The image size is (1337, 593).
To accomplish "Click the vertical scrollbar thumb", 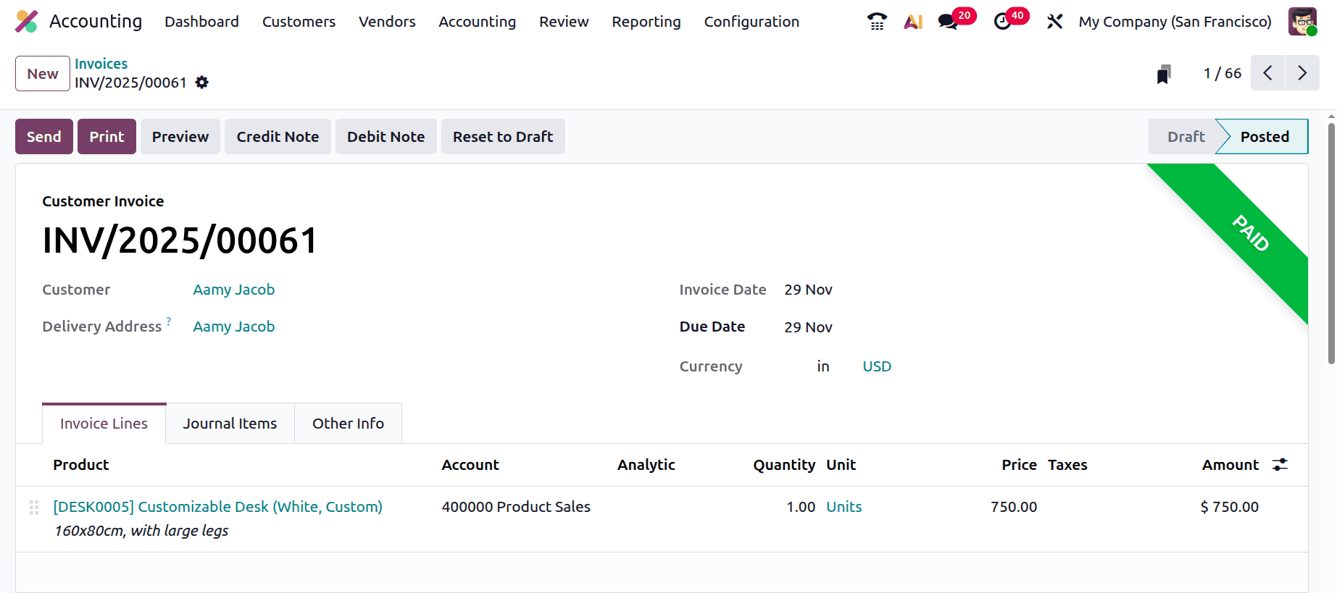I will (x=1331, y=243).
